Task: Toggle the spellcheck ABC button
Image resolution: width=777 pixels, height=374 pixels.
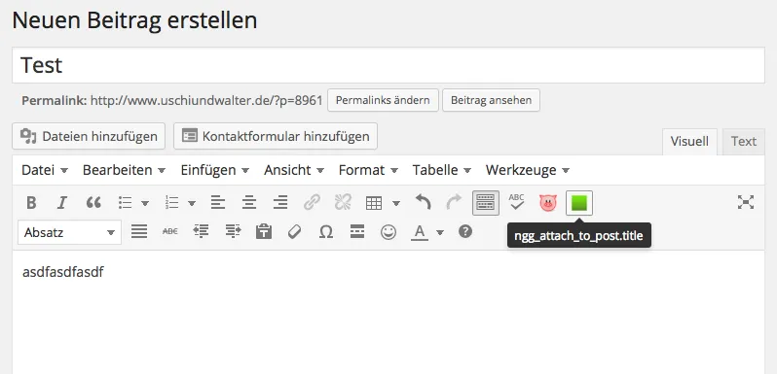Action: click(516, 202)
